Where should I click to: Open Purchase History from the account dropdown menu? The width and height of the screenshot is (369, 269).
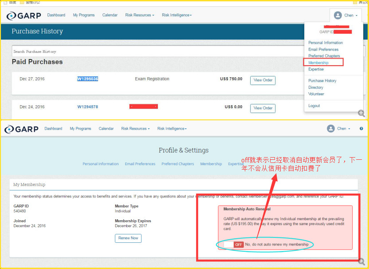(322, 80)
